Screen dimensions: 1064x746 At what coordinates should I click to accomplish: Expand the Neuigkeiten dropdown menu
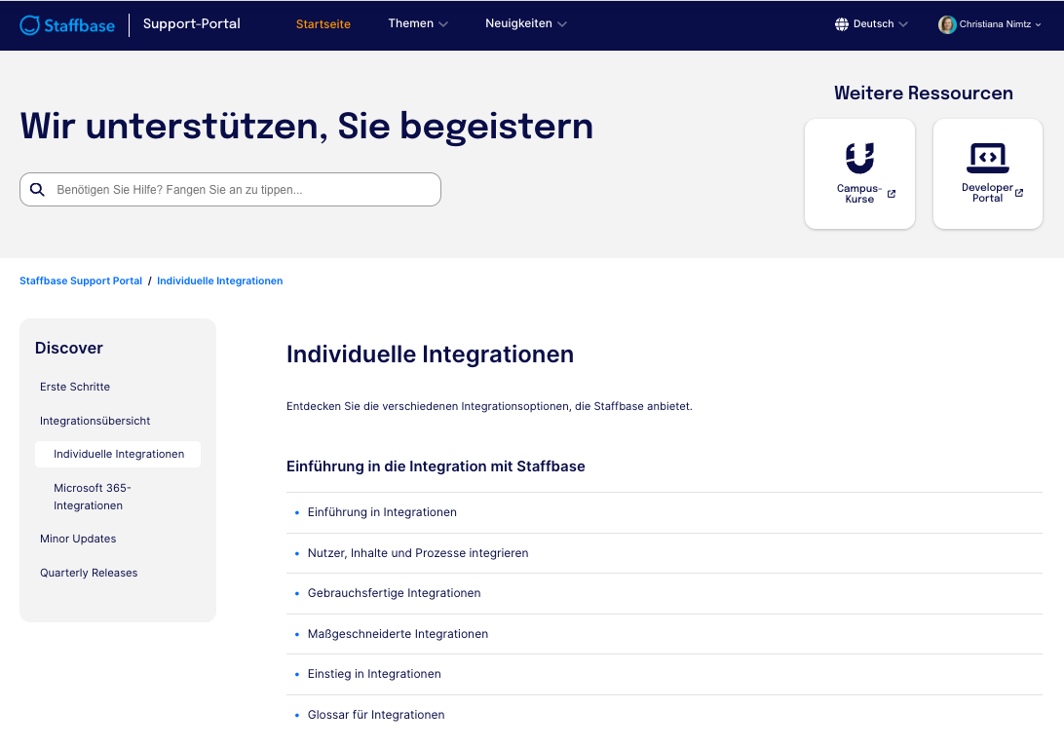526,23
